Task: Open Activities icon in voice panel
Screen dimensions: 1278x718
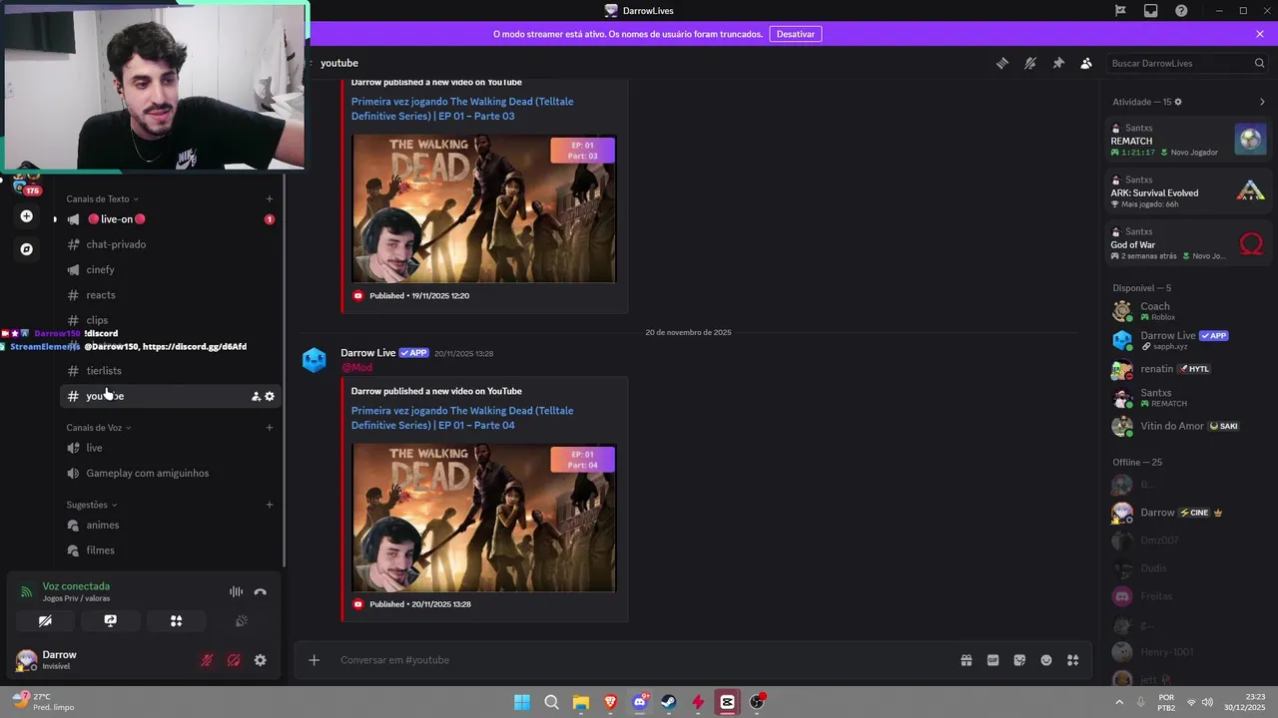Action: [x=176, y=620]
